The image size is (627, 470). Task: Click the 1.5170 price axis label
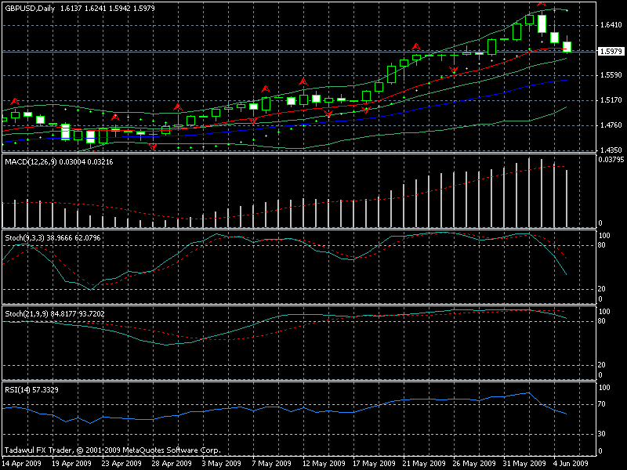click(611, 100)
